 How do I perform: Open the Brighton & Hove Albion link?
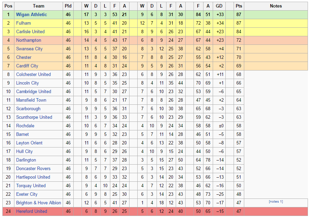pos(39,203)
